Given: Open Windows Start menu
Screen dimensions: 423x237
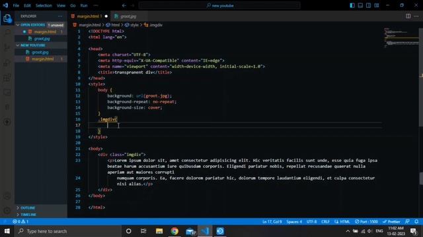Looking at the screenshot, I should pos(7,231).
